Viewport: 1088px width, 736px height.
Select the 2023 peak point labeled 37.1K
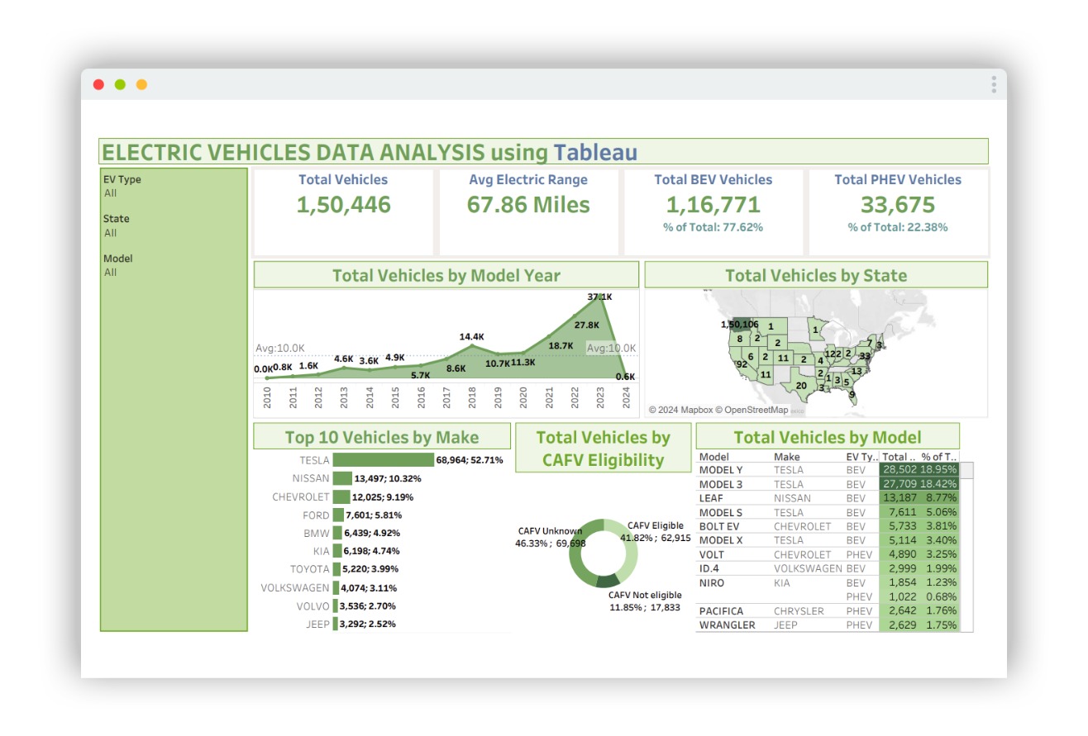602,297
